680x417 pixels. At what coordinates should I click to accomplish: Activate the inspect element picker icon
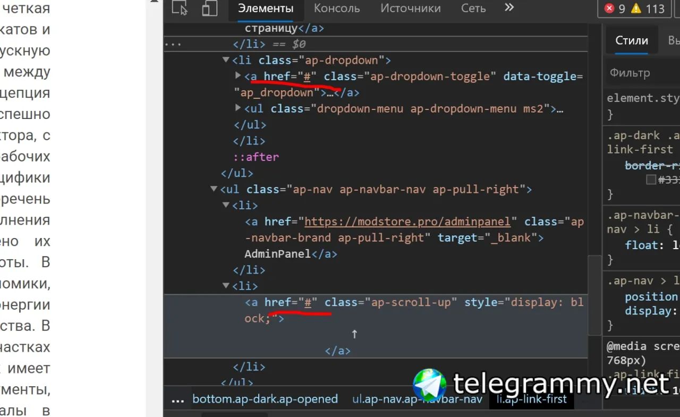tap(180, 8)
